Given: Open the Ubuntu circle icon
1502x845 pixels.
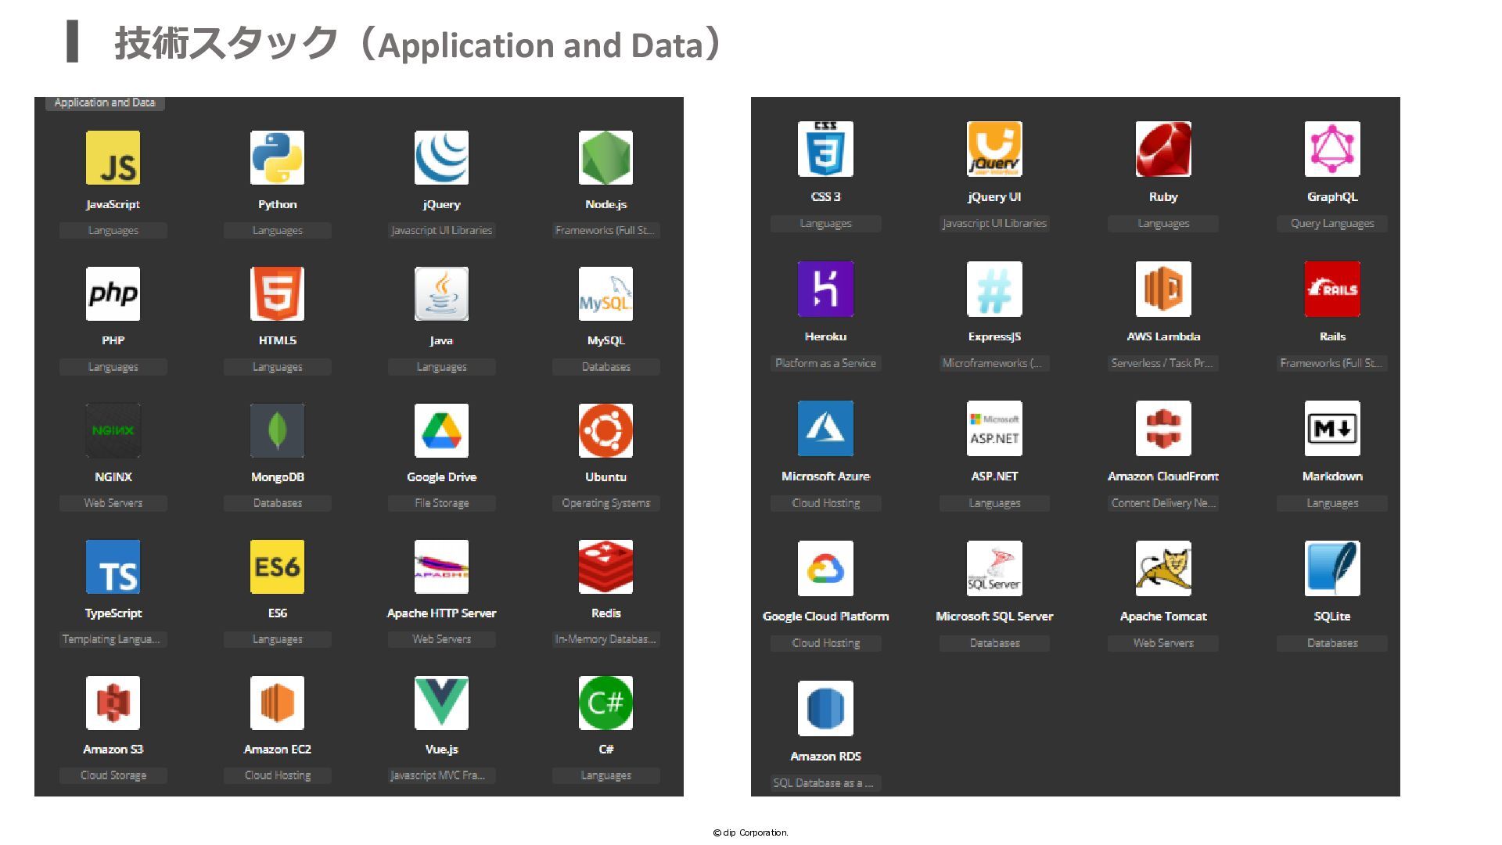Looking at the screenshot, I should pos(605,430).
